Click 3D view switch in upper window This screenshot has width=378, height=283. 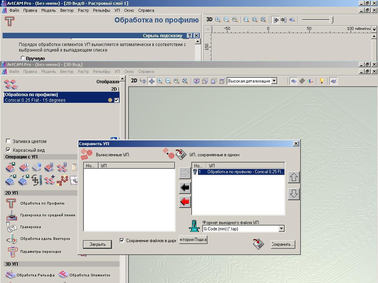click(209, 20)
